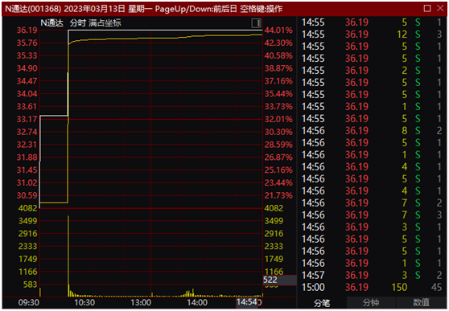The height and width of the screenshot is (311, 449).
Task: Click the 满占坐标 label above the chart
Action: [105, 23]
